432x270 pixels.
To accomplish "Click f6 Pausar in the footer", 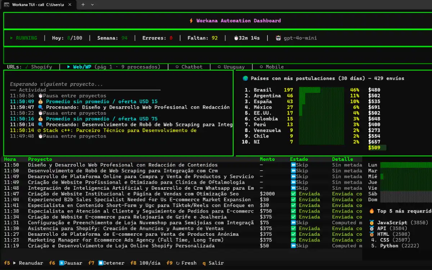I will point(66,263).
